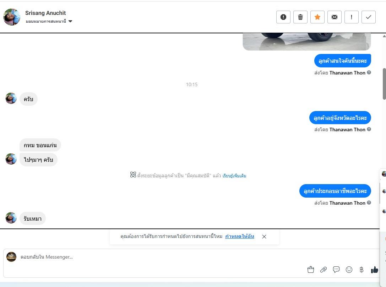Flag conversation with the plain exclamation mark button
386x287 pixels.
(352, 17)
